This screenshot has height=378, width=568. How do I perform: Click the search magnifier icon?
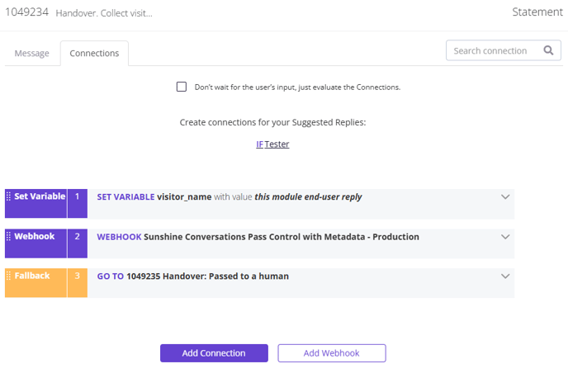[x=548, y=50]
